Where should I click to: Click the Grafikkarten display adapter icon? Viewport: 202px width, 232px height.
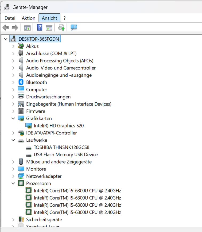coord(21,118)
